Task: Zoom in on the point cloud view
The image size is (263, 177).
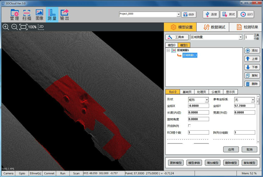Action: [x=6, y=27]
